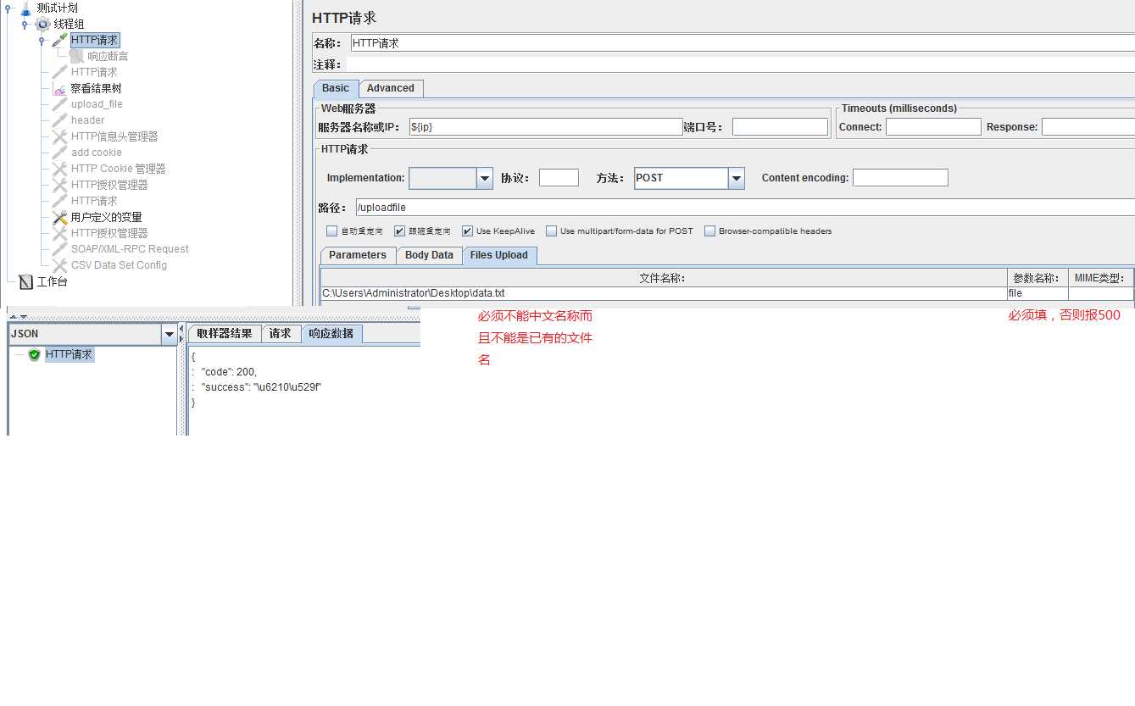Click the 注释 comment field
1135x706 pixels.
coord(740,64)
